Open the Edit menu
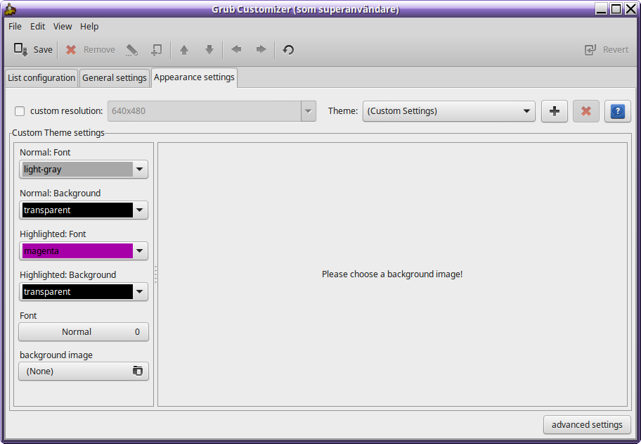This screenshot has width=641, height=444. (x=38, y=26)
